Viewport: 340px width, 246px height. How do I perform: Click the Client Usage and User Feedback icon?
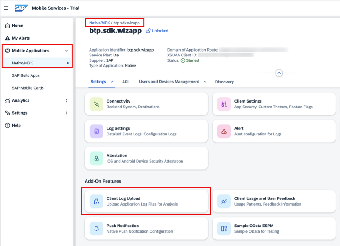(224, 202)
